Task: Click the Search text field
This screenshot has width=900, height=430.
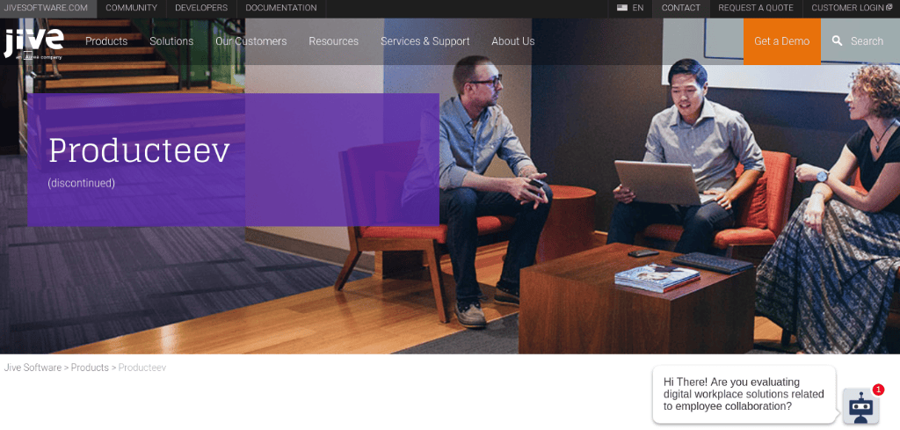Action: (867, 41)
